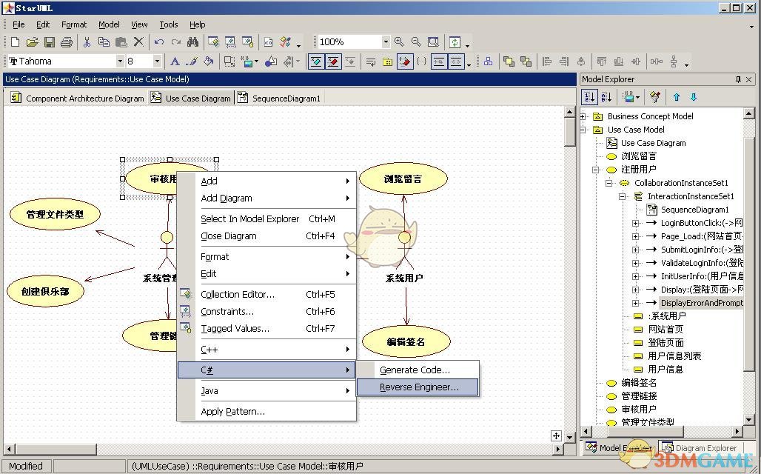Click the Find binoculars icon
The image size is (761, 474).
(x=193, y=42)
